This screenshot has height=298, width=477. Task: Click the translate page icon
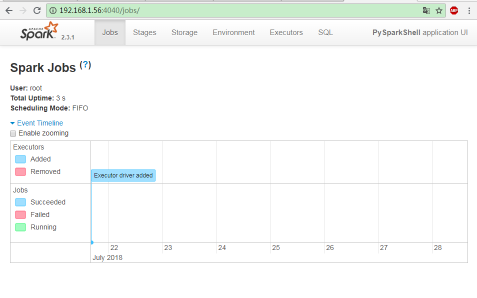click(x=426, y=10)
